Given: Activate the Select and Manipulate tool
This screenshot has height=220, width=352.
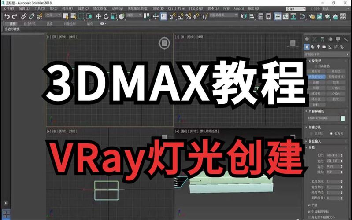Looking at the screenshot, I should (156, 16).
